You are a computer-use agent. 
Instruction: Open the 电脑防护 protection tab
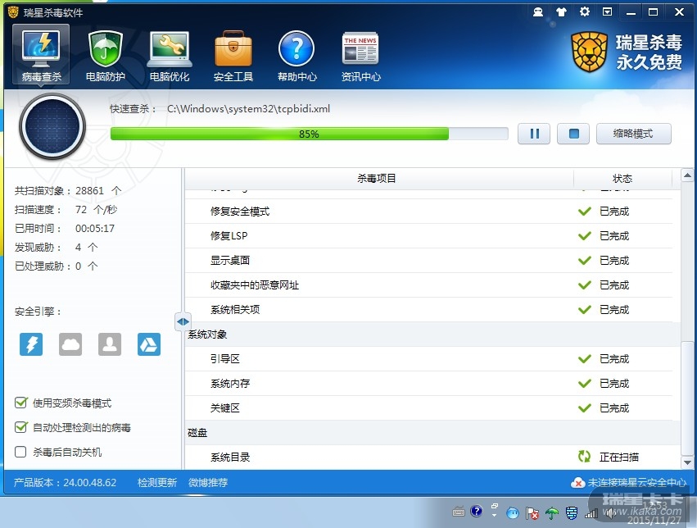coord(106,57)
